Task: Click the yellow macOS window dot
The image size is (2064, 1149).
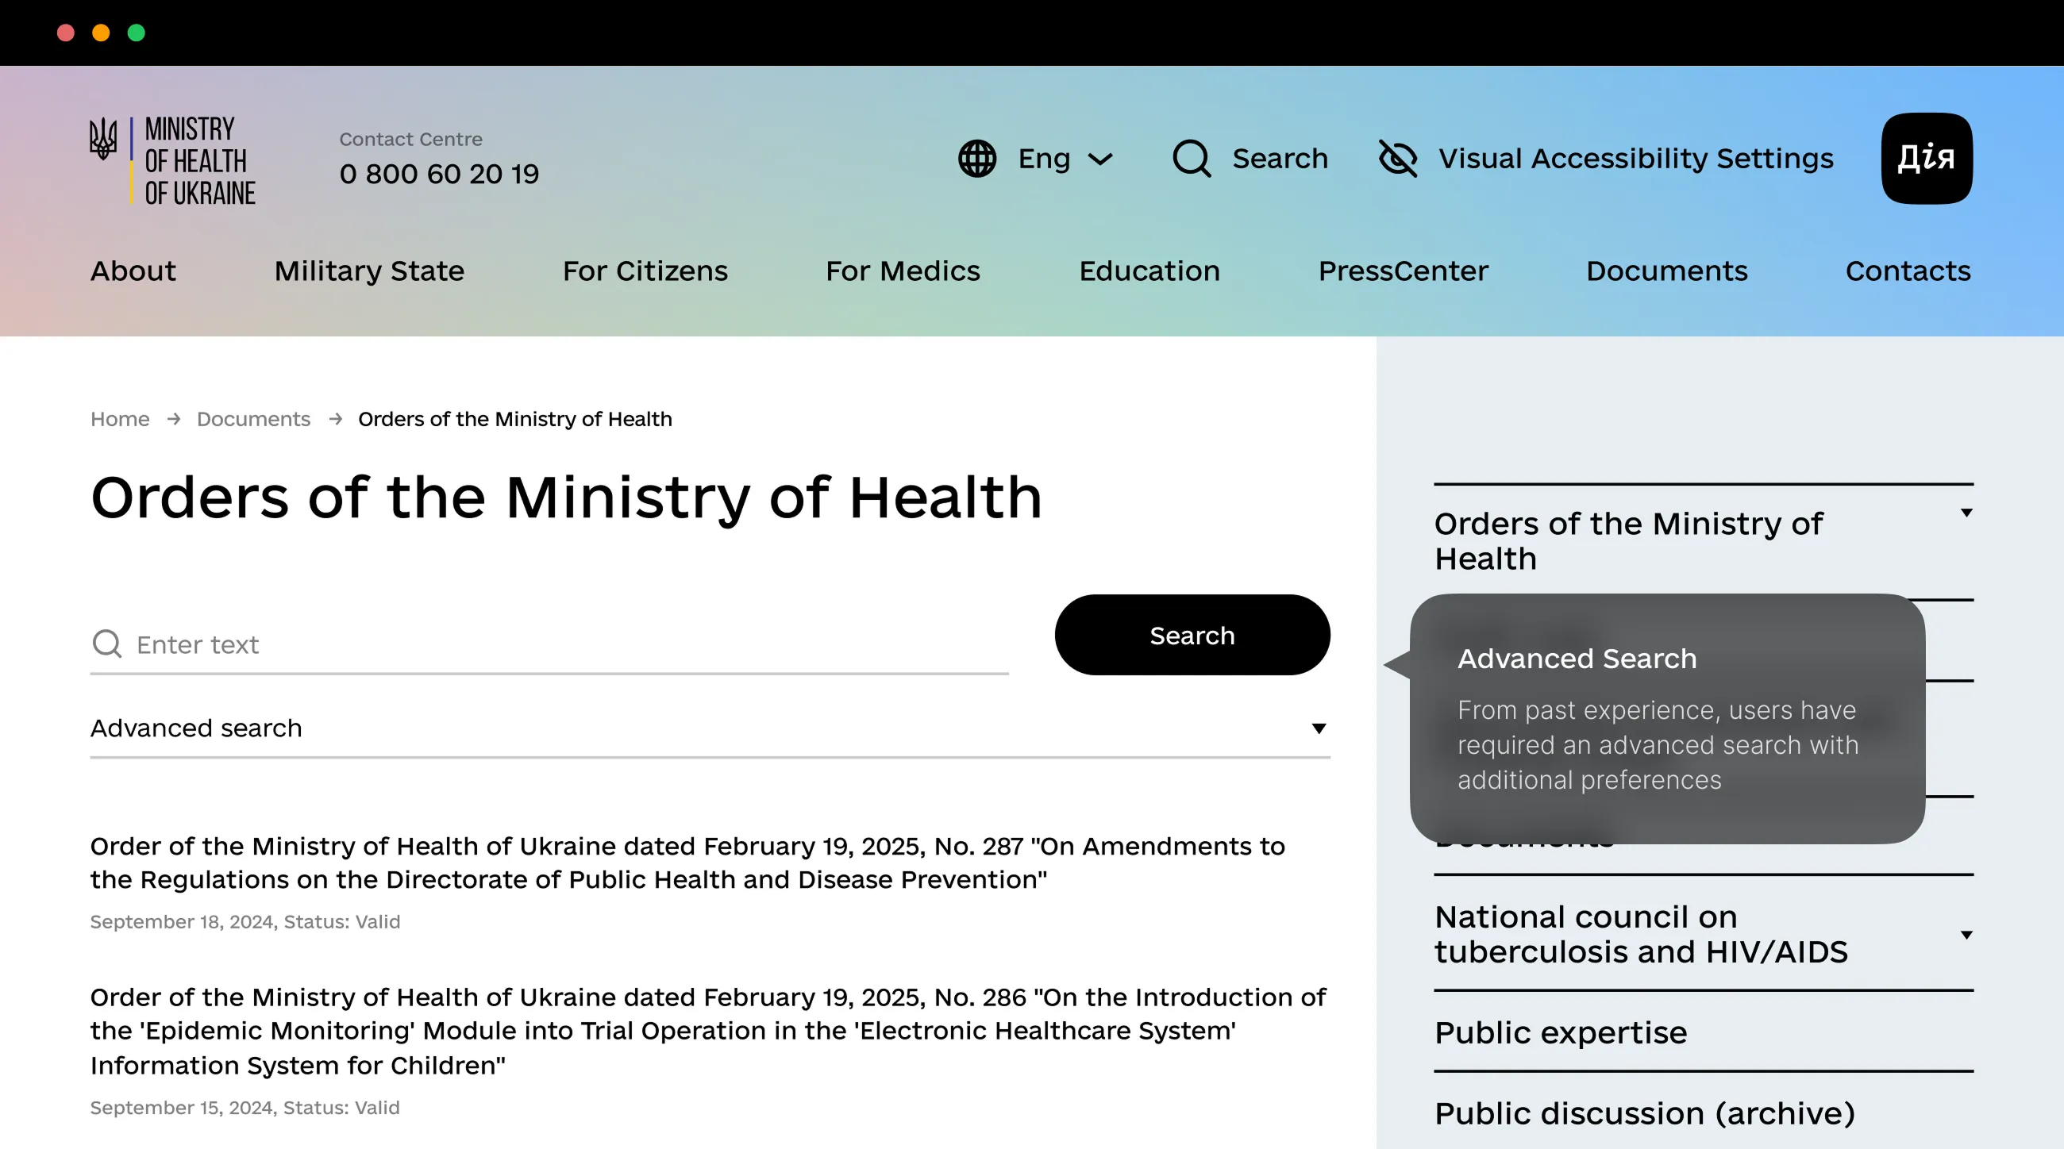Action: (101, 33)
